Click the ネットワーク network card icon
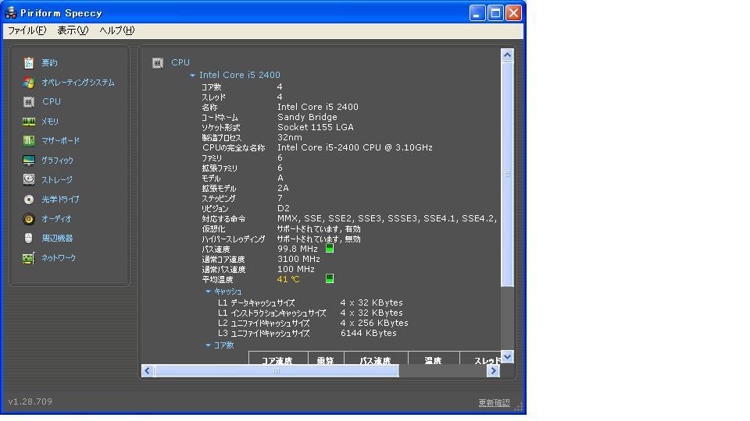750x421 pixels. tap(29, 258)
